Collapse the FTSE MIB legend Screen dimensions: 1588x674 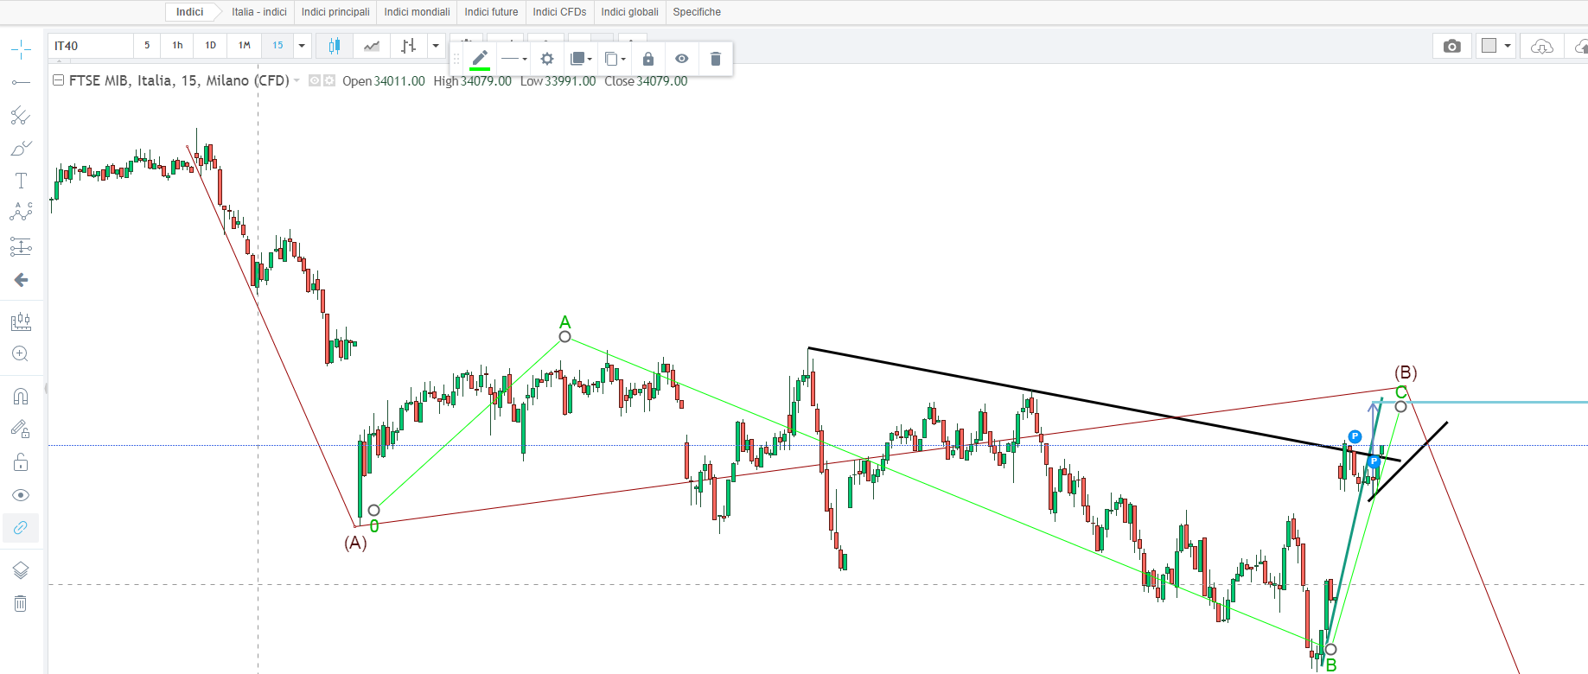coord(59,80)
